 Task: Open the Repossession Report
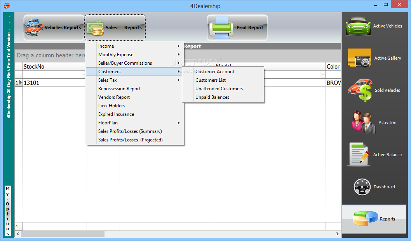click(x=135, y=89)
